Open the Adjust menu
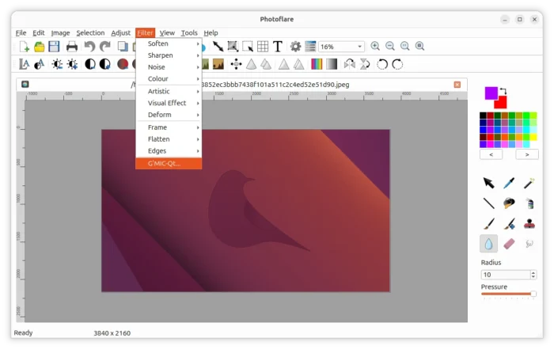Image resolution: width=554 pixels, height=349 pixels. click(120, 32)
